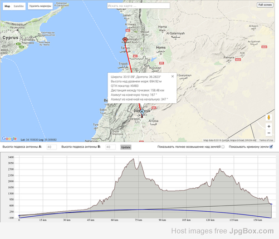Switch to Satellite view

[x=18, y=6]
